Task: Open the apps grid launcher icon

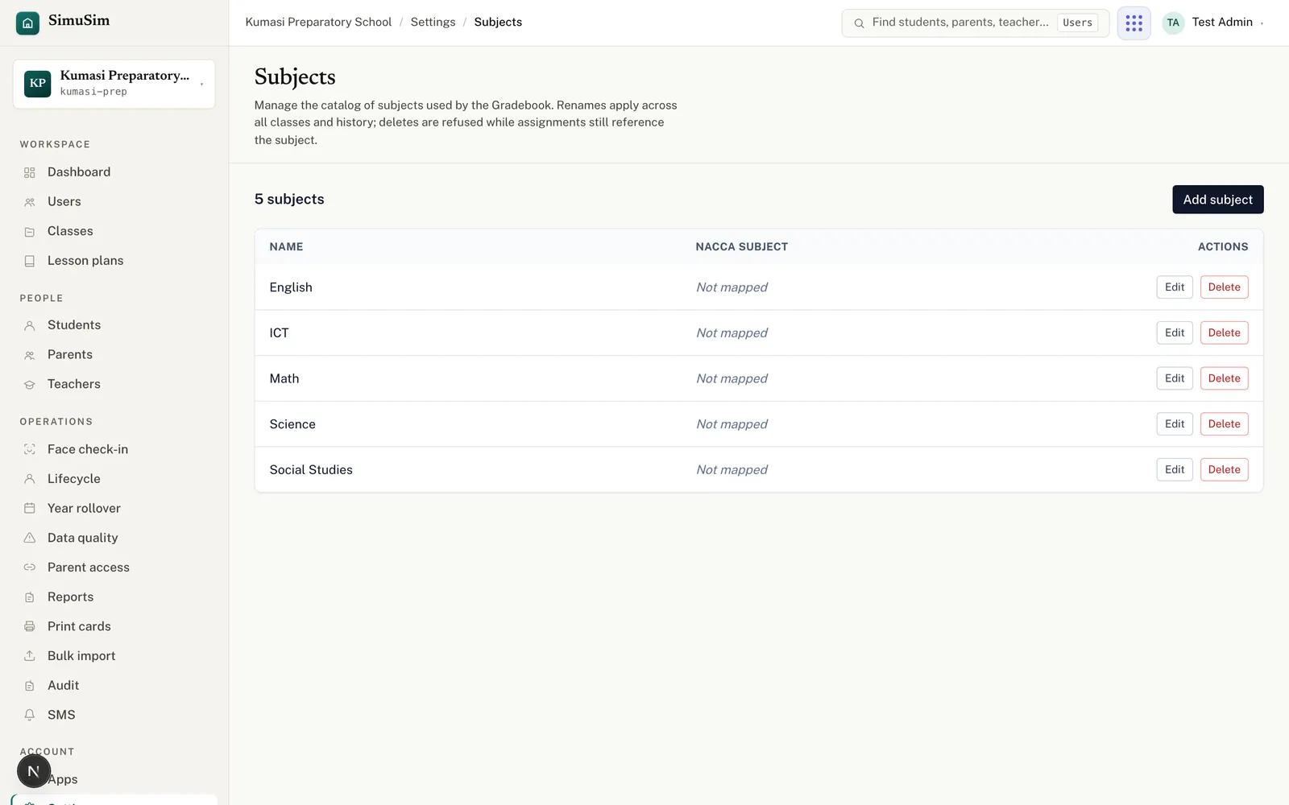Action: coord(1134,23)
